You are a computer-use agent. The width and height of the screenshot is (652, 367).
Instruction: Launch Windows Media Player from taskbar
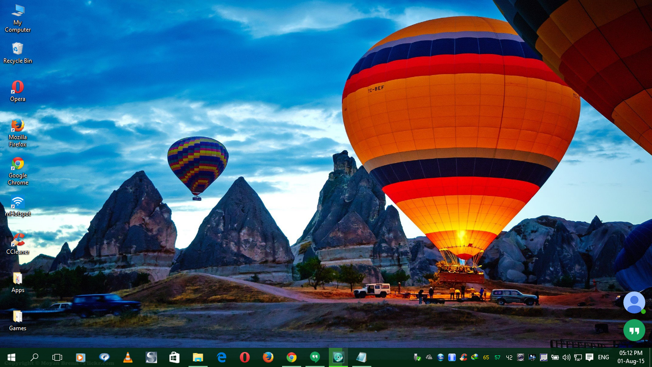(x=81, y=357)
